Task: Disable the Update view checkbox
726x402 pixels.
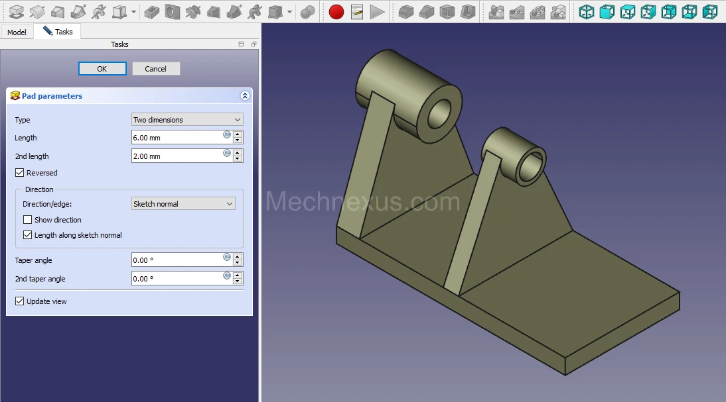Action: click(19, 301)
